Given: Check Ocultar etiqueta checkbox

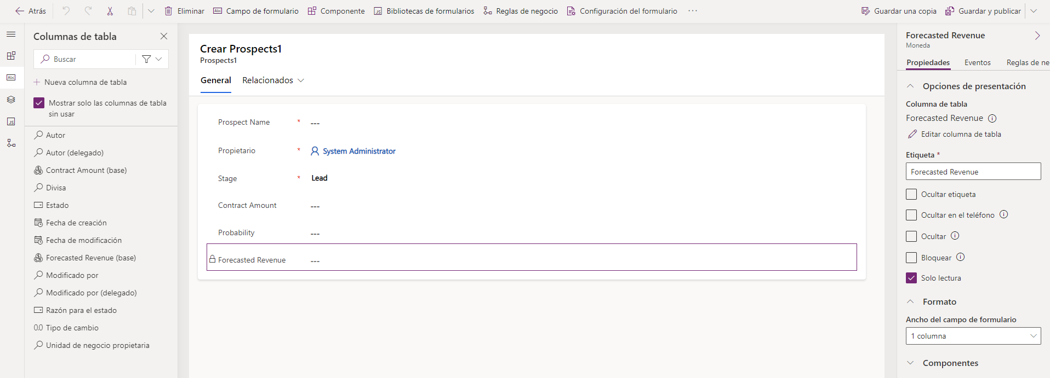Looking at the screenshot, I should [911, 194].
